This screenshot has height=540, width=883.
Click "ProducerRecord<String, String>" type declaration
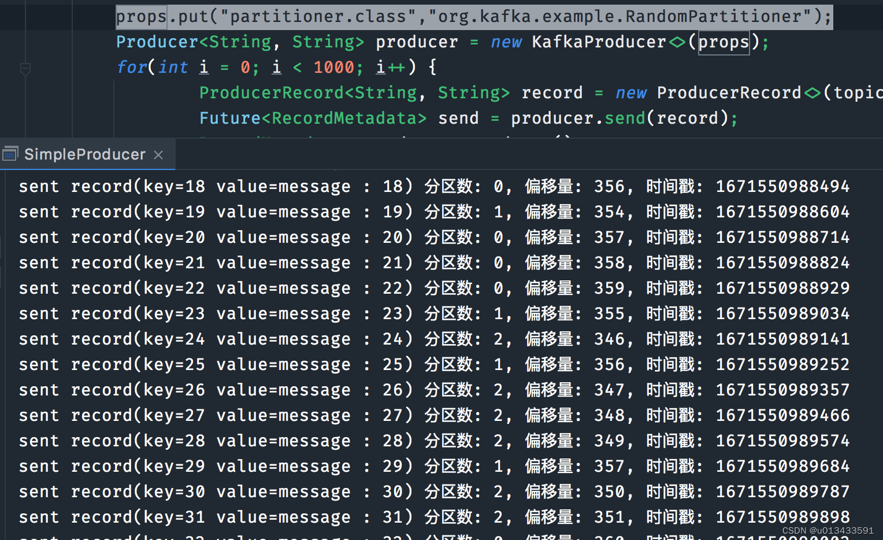(x=355, y=93)
